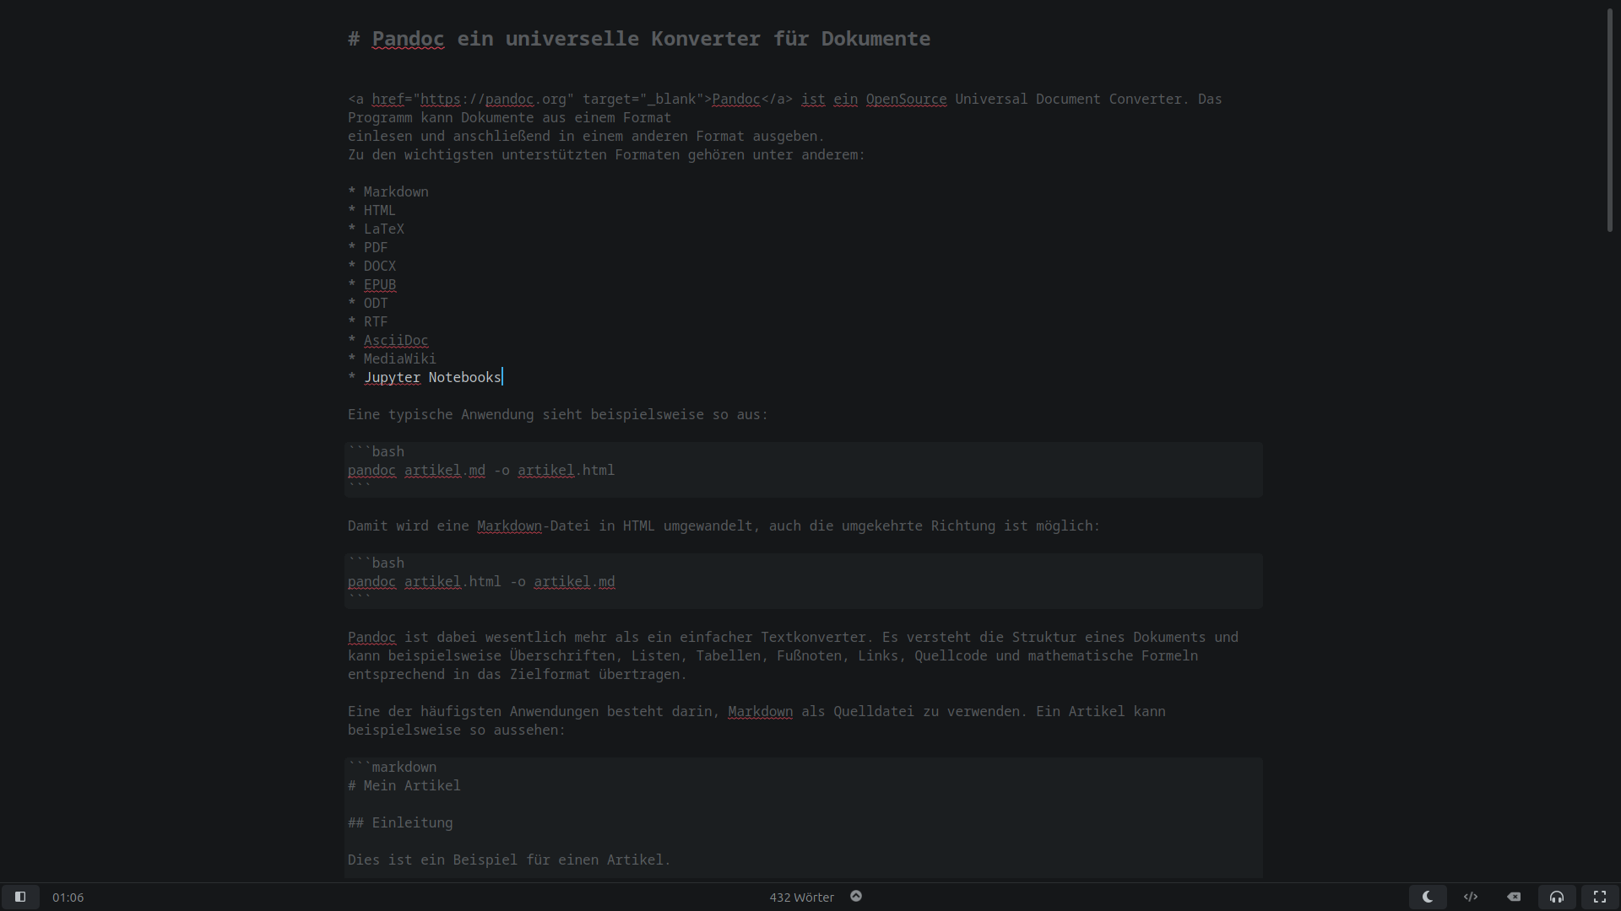Expand the word count statistics arrow
The width and height of the screenshot is (1621, 911).
[x=856, y=896]
